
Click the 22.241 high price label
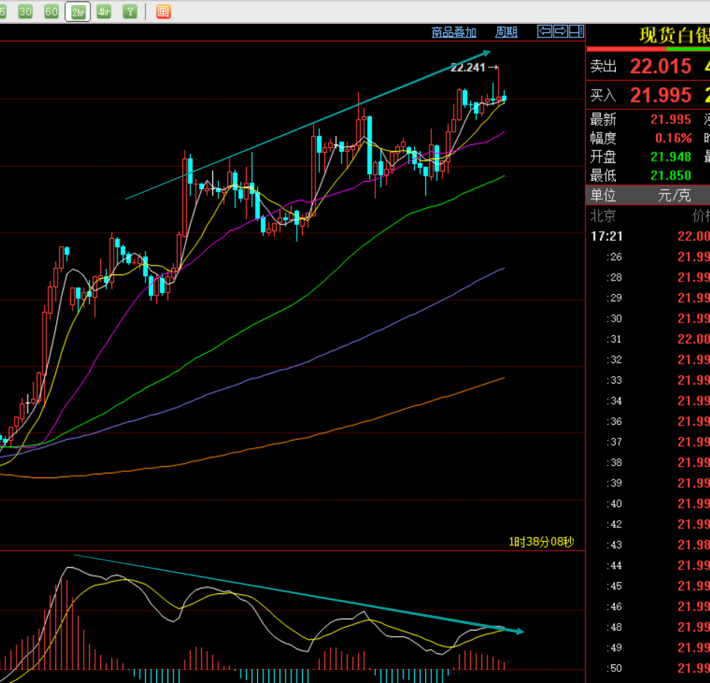click(x=467, y=67)
